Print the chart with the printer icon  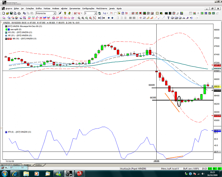click(19, 13)
